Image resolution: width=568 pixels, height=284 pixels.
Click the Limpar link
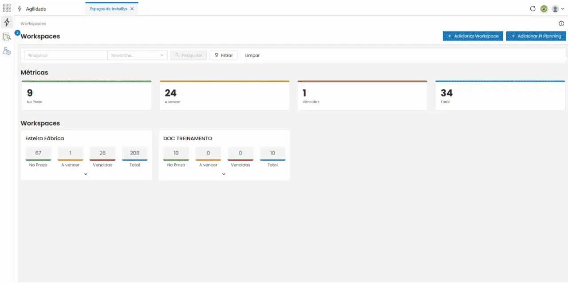[x=252, y=55]
